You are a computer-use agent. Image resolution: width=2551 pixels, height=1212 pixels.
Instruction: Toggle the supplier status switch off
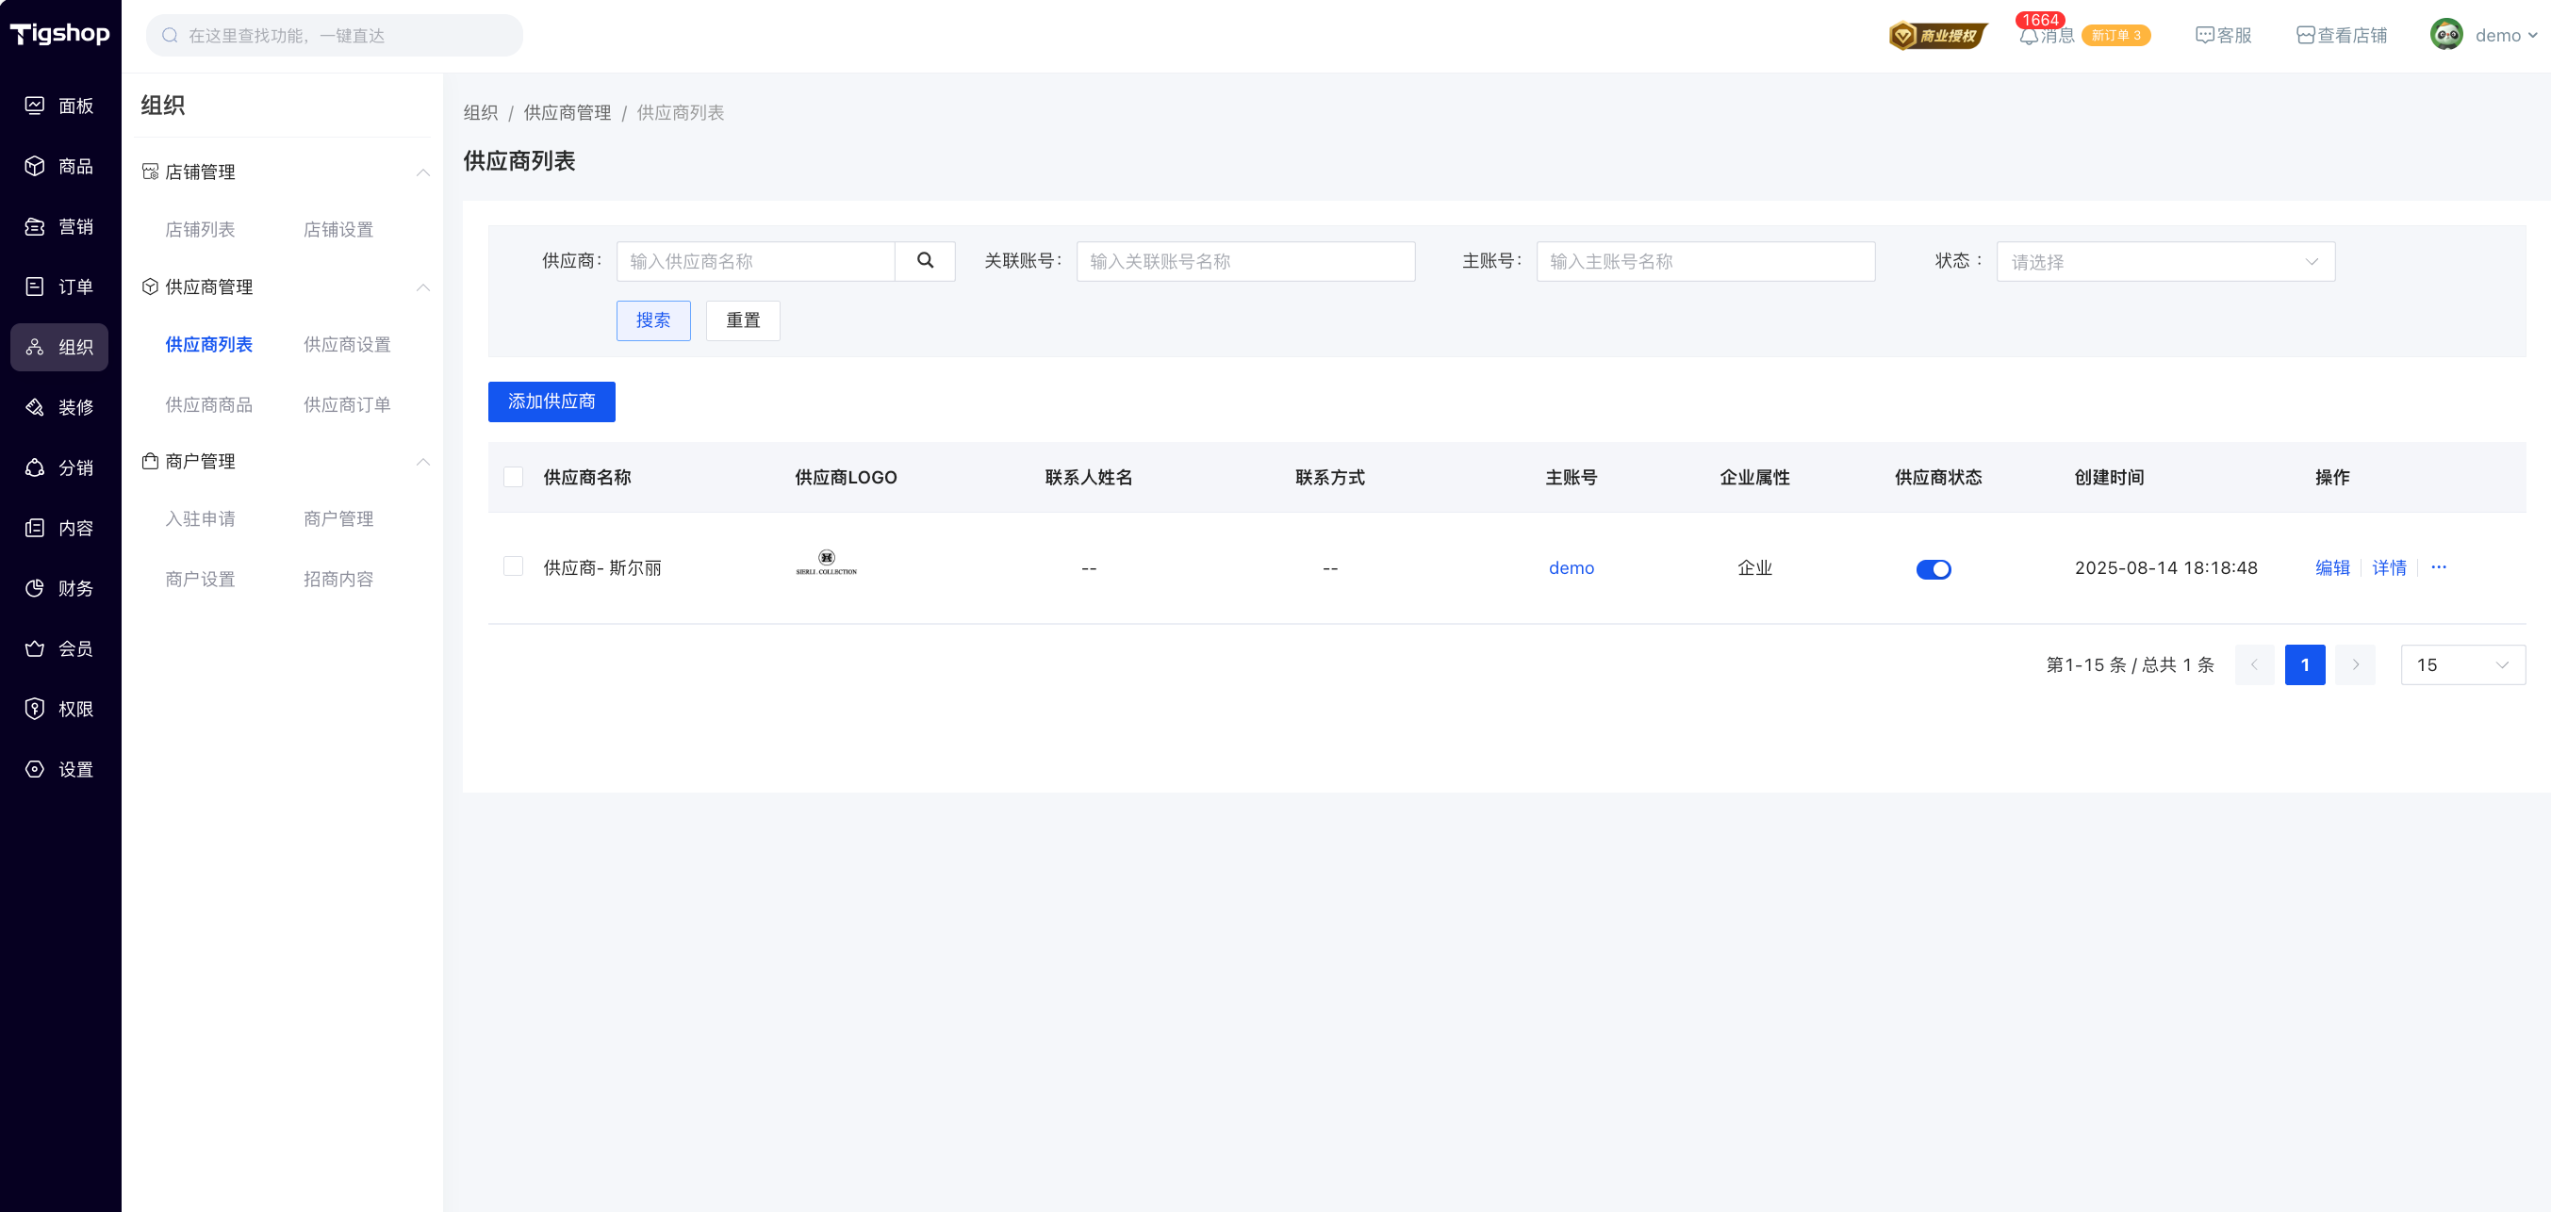click(1934, 568)
